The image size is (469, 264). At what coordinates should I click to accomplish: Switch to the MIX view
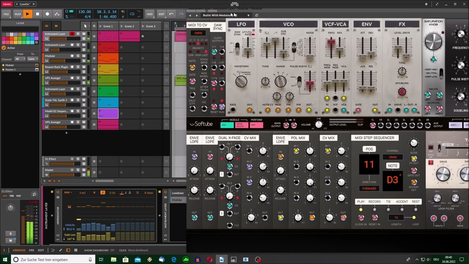point(32,250)
